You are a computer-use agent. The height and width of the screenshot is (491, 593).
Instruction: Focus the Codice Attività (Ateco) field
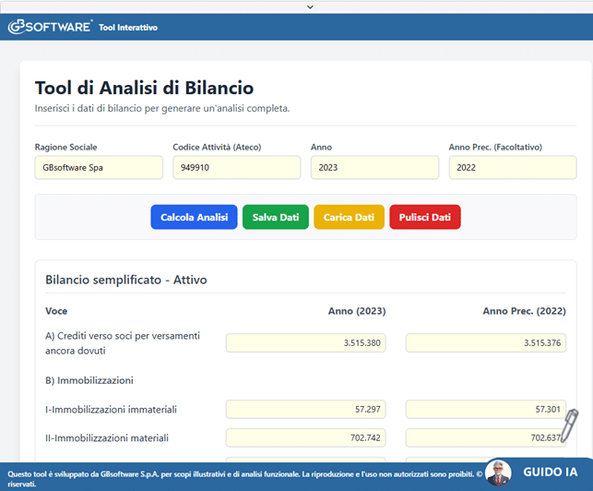[x=237, y=167]
